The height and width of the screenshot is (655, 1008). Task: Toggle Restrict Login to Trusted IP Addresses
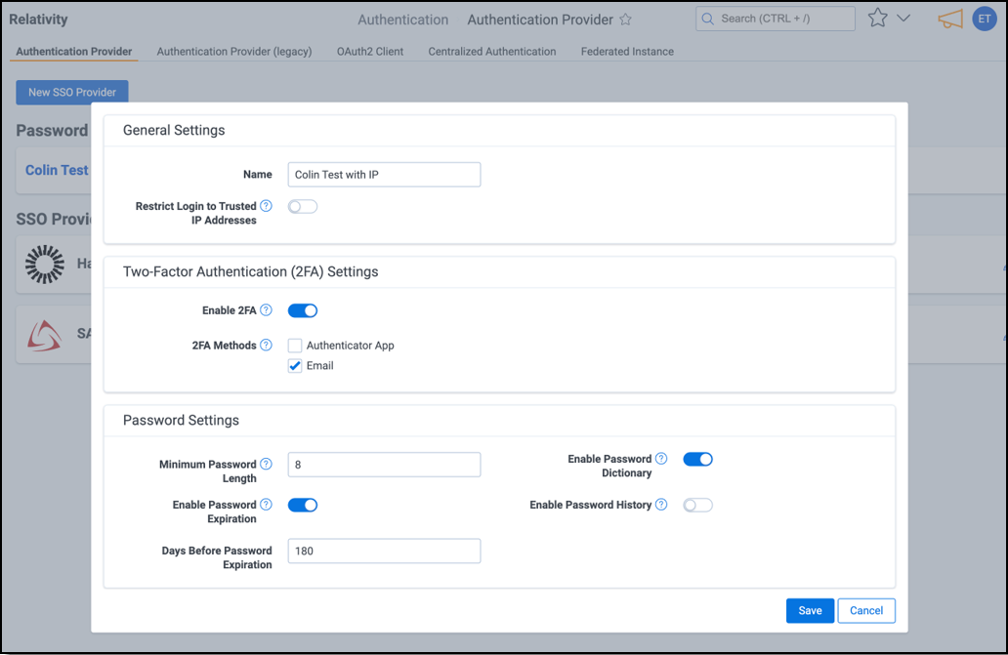(303, 206)
